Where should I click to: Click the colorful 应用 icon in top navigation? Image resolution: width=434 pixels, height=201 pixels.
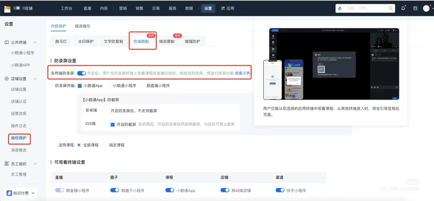point(222,8)
